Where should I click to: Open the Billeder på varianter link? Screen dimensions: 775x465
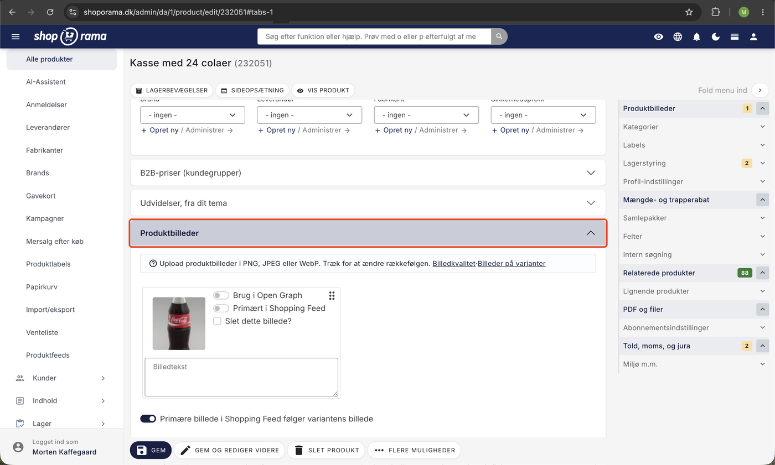[x=512, y=264]
